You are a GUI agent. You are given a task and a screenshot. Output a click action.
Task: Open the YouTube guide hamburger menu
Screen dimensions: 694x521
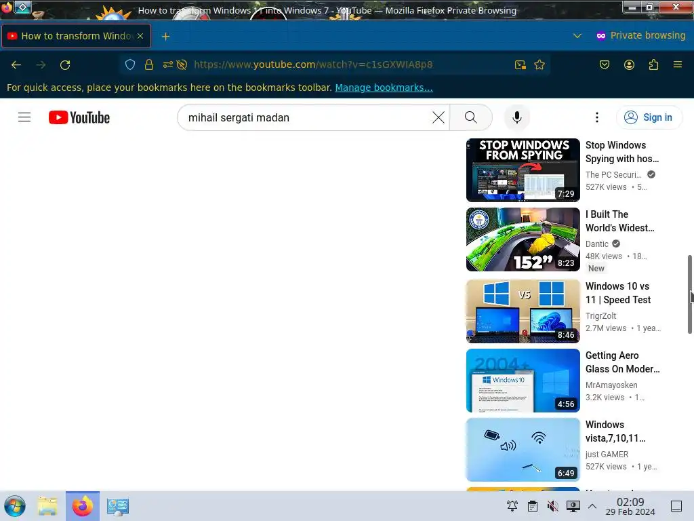pyautogui.click(x=24, y=117)
